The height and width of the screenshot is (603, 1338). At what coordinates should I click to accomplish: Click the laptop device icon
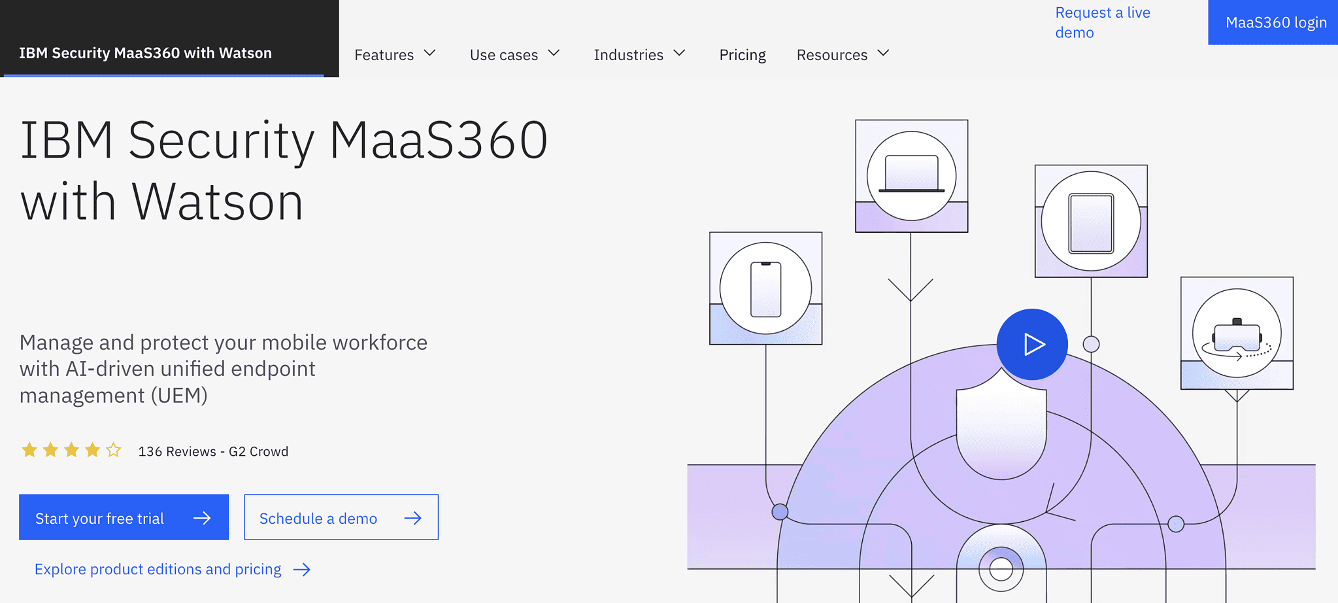pyautogui.click(x=911, y=175)
